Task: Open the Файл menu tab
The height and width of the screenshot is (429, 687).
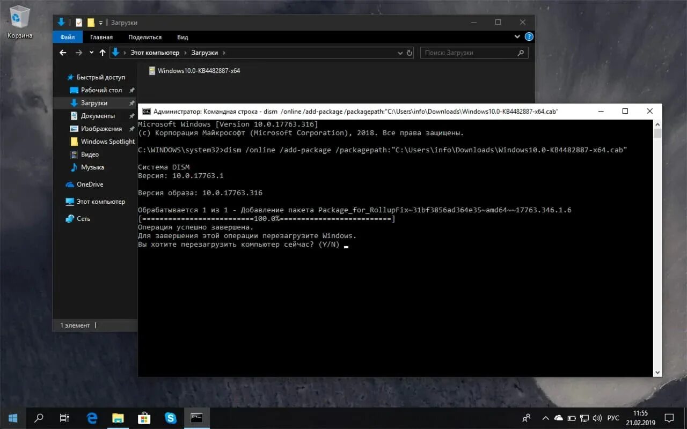Action: [68, 37]
